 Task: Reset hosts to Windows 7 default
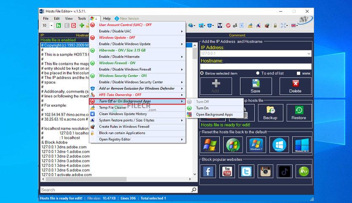pyautogui.click(x=256, y=145)
